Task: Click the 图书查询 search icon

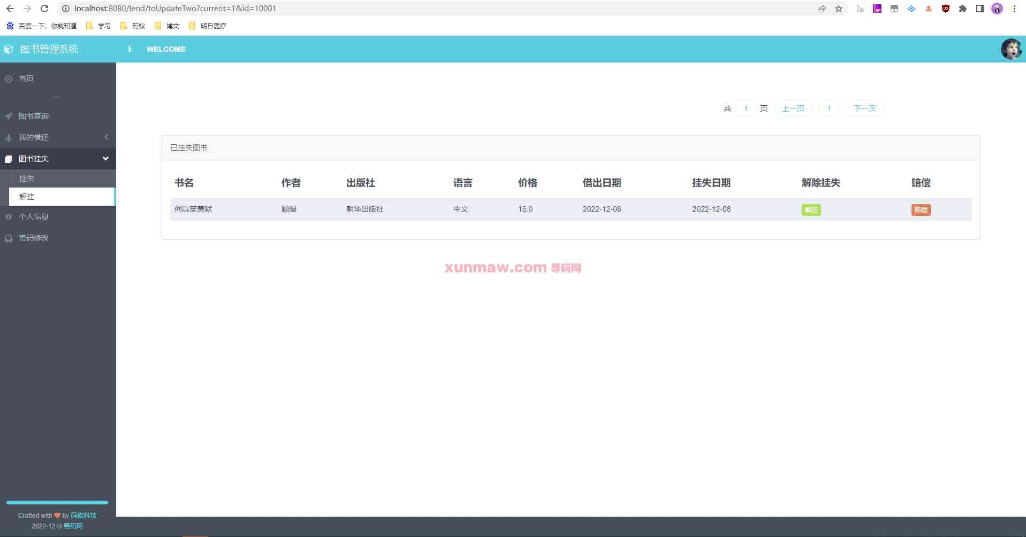Action: [8, 116]
